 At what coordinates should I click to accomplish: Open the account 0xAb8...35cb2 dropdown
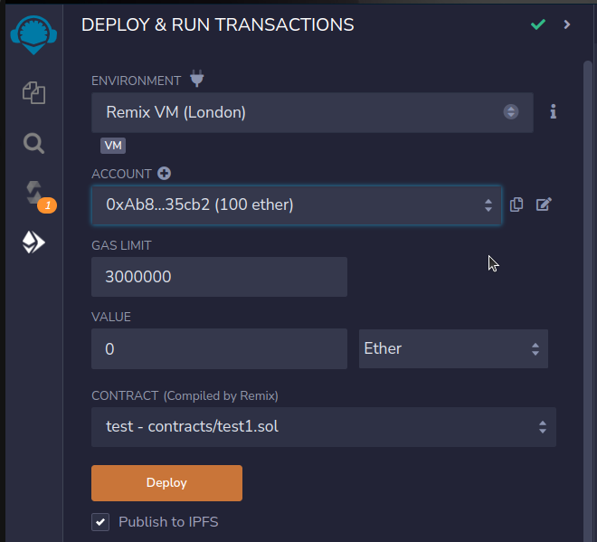pyautogui.click(x=297, y=204)
